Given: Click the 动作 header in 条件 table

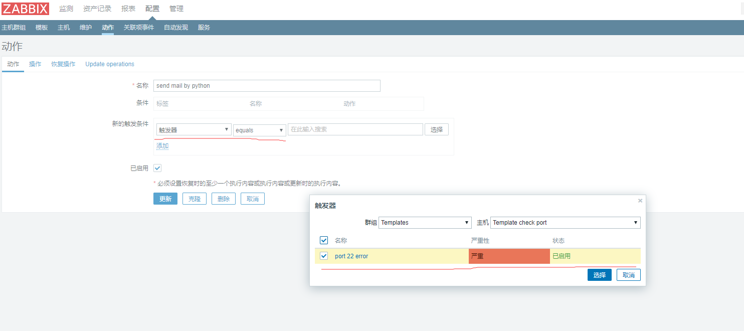Looking at the screenshot, I should (349, 104).
